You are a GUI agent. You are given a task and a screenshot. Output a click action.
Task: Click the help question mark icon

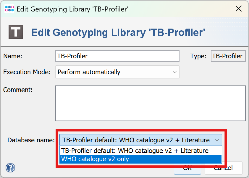coord(10,168)
